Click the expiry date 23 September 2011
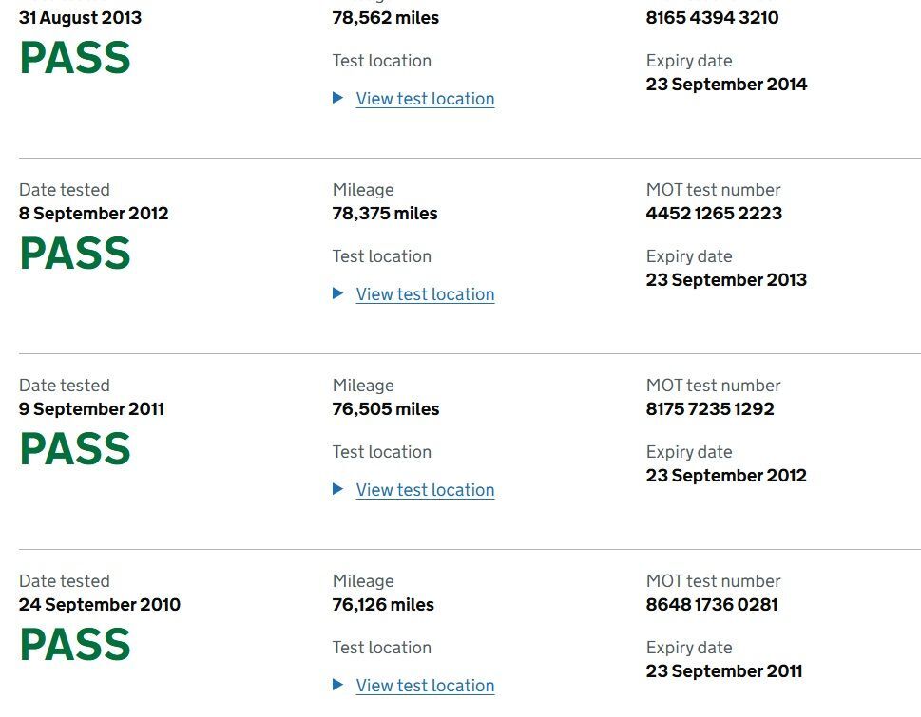The height and width of the screenshot is (717, 921). coord(724,670)
